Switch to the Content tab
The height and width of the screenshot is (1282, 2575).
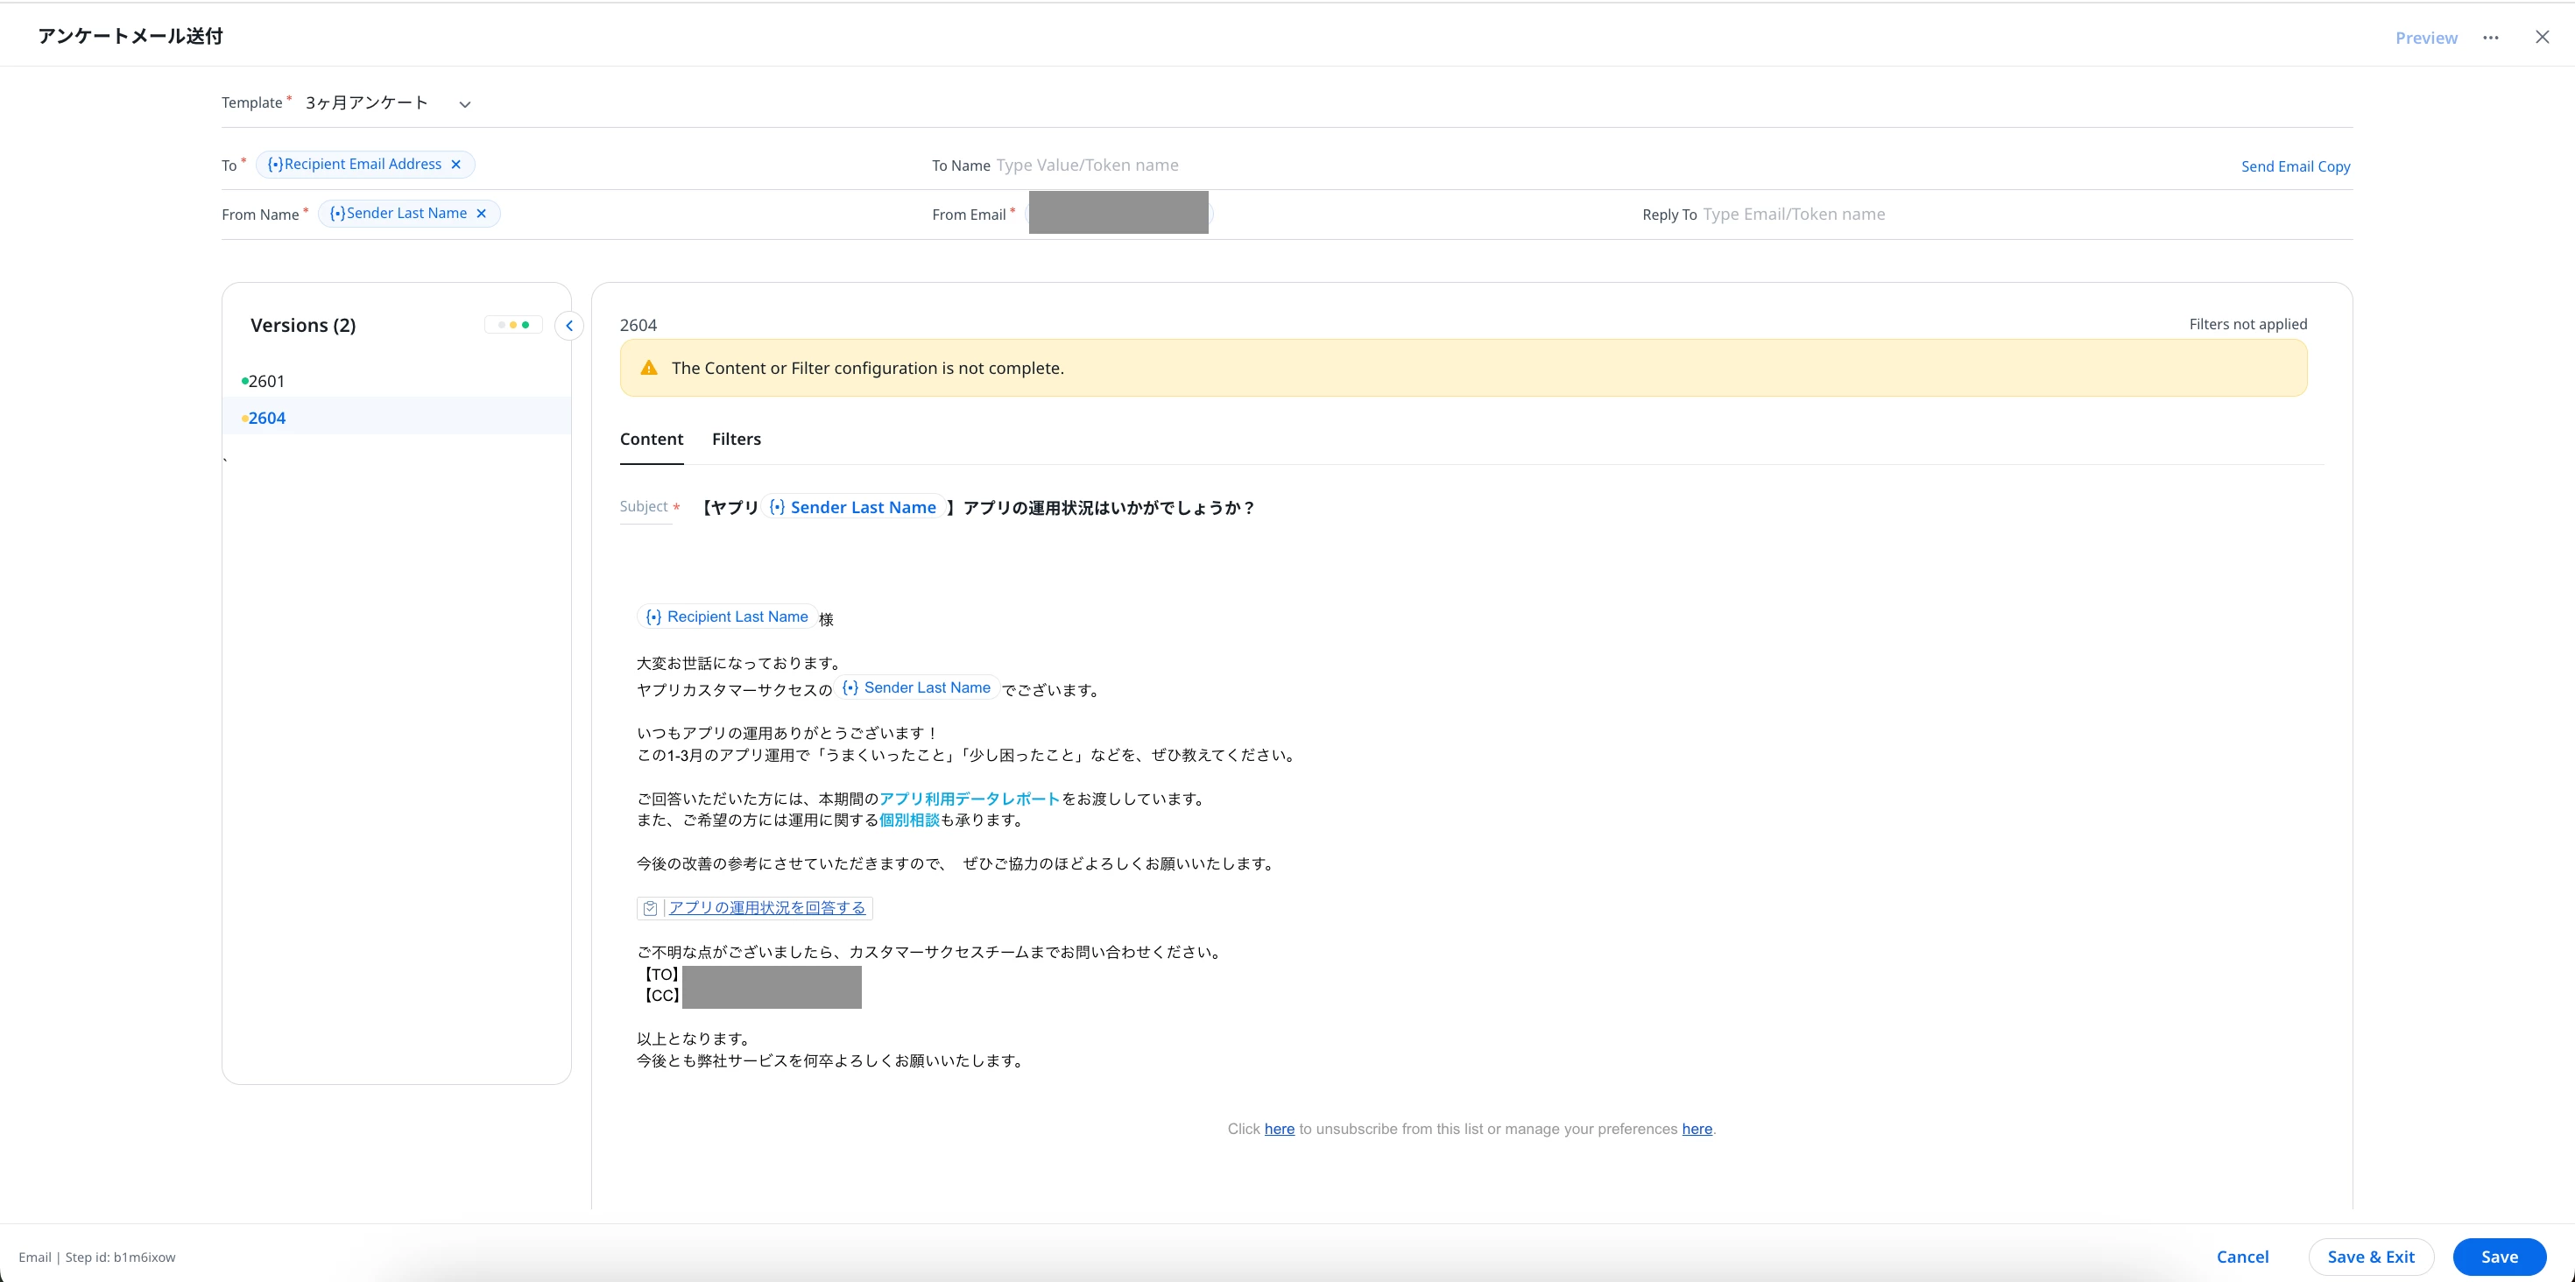651,440
